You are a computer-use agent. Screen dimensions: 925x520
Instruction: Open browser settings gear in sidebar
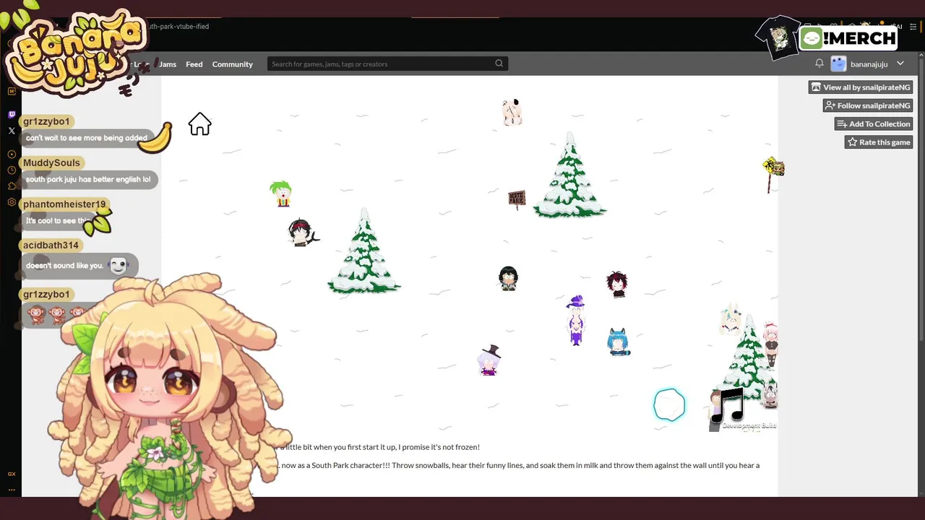(12, 202)
